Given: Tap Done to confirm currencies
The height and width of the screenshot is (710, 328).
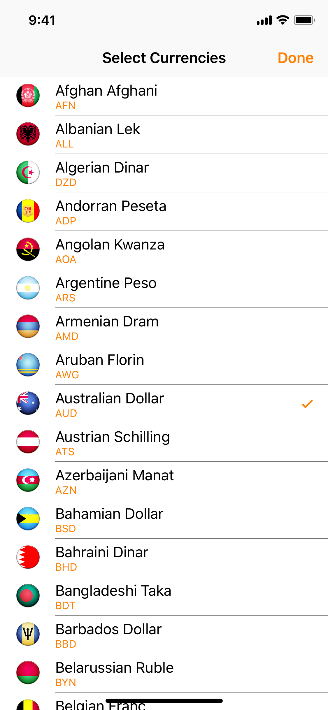Looking at the screenshot, I should (x=295, y=58).
